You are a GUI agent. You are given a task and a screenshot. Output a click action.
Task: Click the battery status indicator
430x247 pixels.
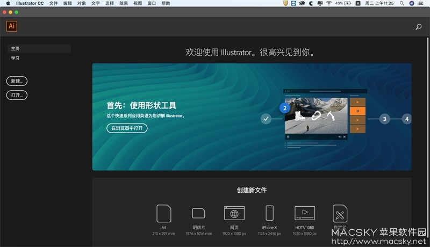pos(343,3)
